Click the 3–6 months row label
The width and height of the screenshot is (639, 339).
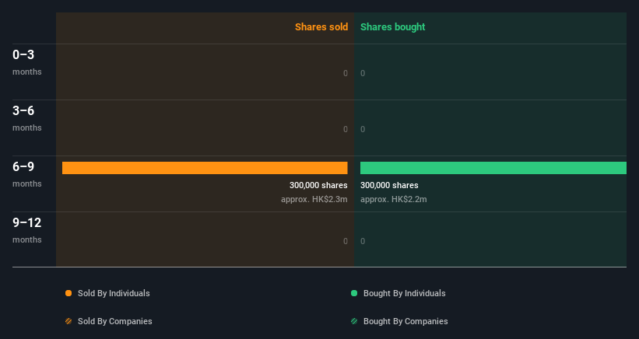click(27, 118)
